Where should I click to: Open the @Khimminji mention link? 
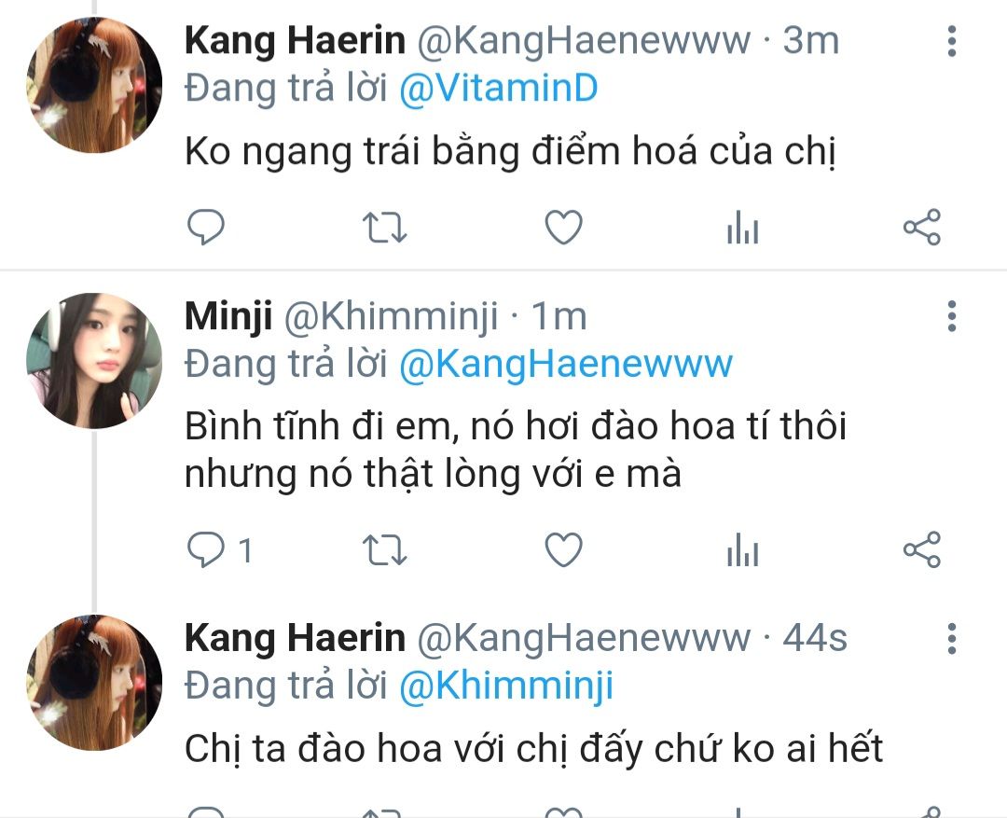coord(506,686)
